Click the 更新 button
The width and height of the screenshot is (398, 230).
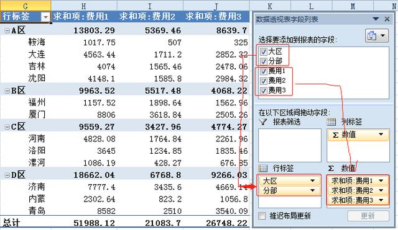368,216
